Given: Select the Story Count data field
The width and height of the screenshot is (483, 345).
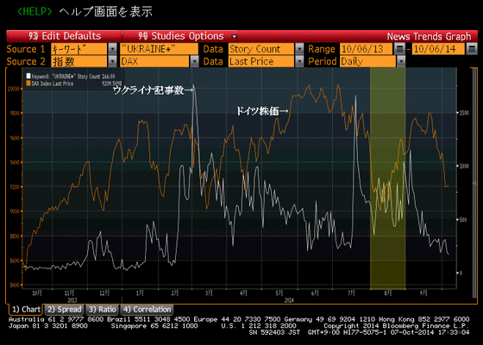Looking at the screenshot, I should point(261,49).
